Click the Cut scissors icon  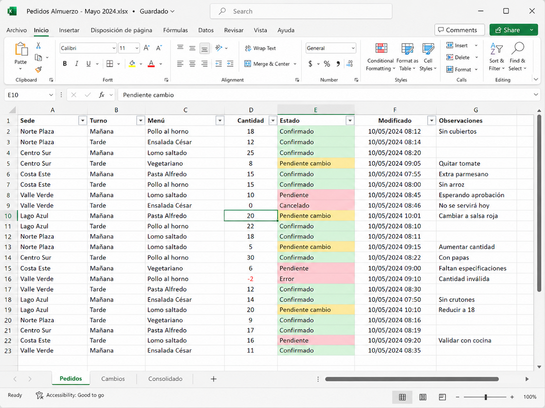(x=38, y=46)
